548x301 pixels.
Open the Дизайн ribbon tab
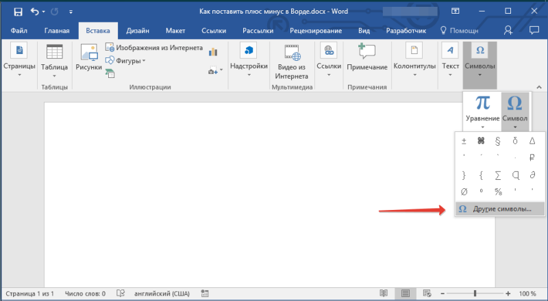[138, 31]
